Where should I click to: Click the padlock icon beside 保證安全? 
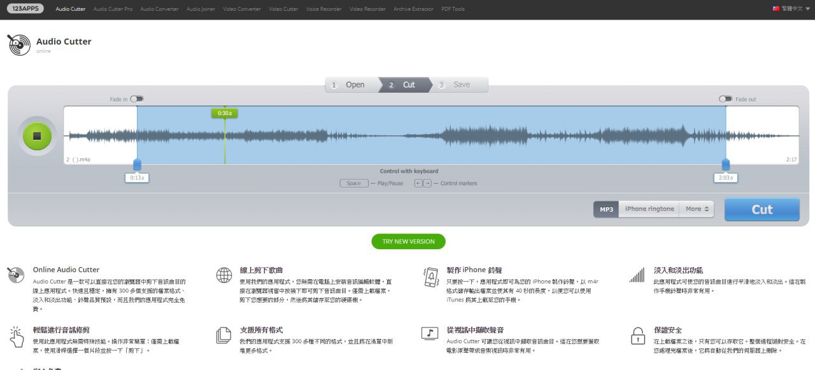click(637, 335)
